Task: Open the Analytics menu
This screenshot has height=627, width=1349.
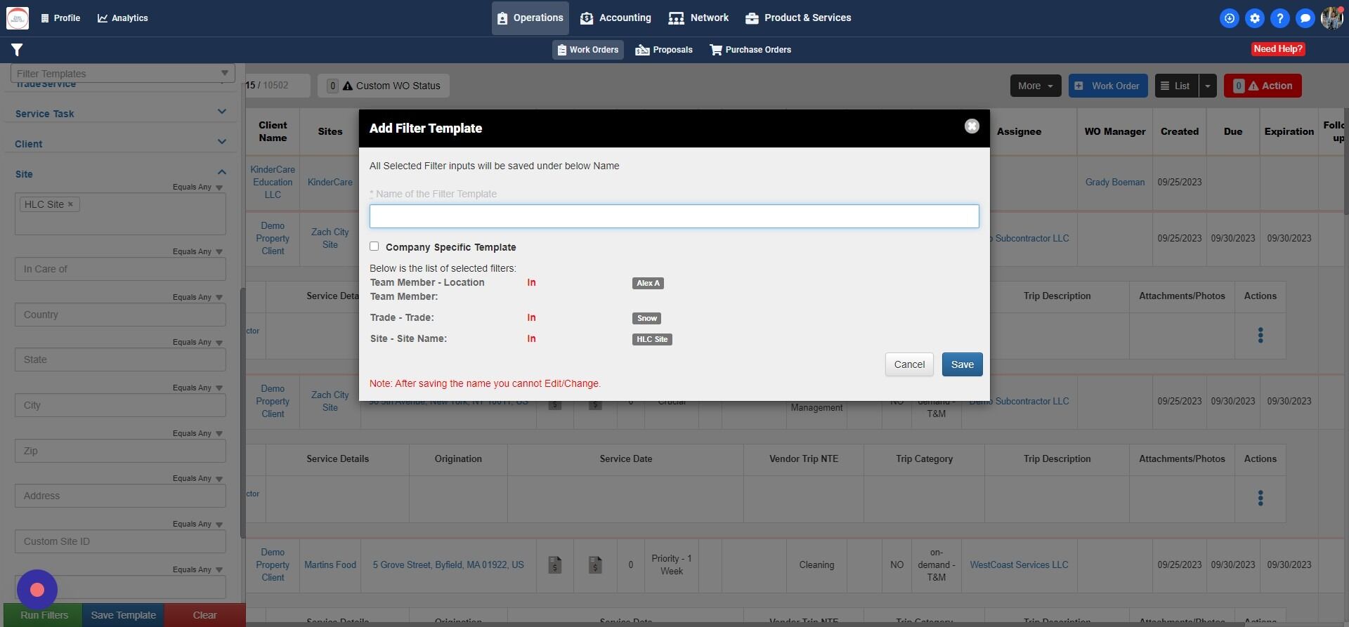Action: coord(123,18)
